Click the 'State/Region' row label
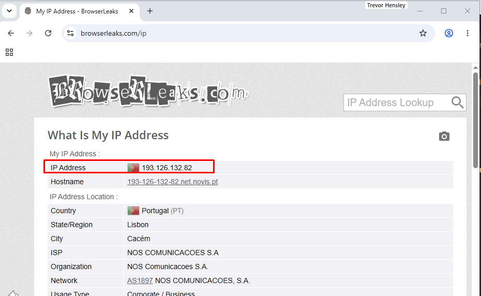The height and width of the screenshot is (296, 481). [x=71, y=225]
